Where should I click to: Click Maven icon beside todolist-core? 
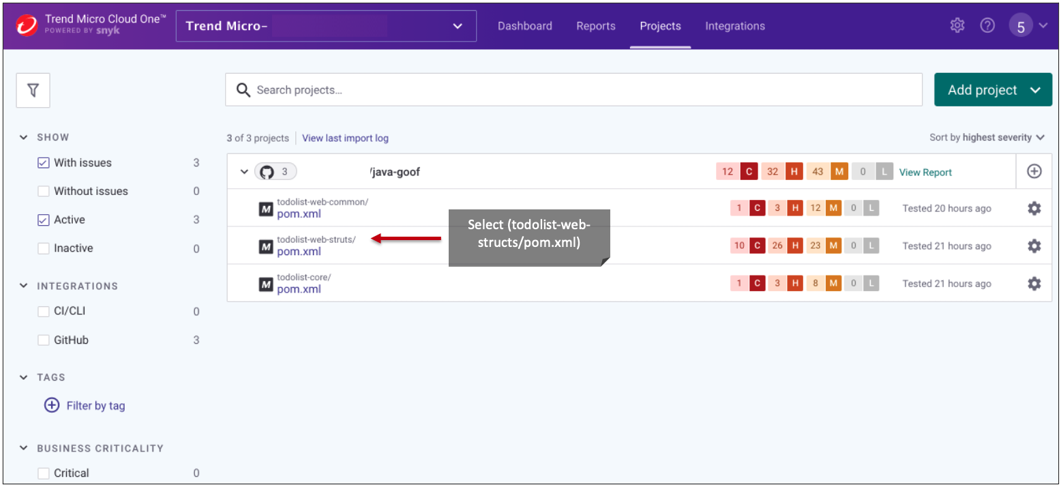tap(266, 284)
